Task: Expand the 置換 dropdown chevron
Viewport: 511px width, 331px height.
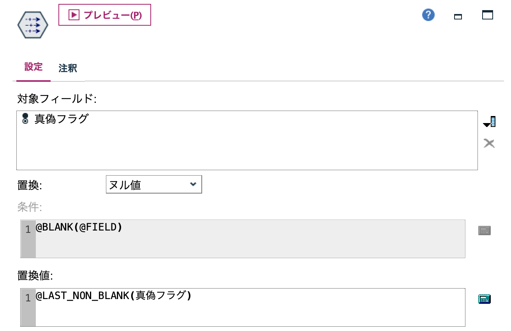Action: 194,184
